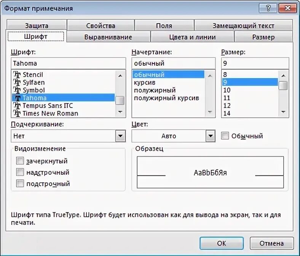This screenshot has width=300, height=256.
Task: Click the size list's up scroll arrow
Action: click(x=283, y=76)
